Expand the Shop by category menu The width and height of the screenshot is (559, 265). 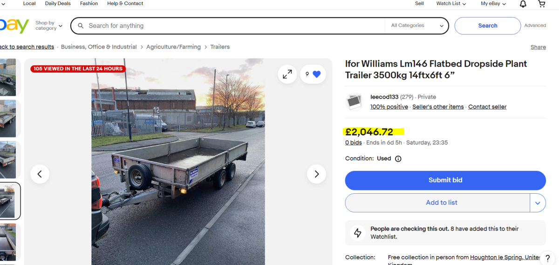point(48,26)
